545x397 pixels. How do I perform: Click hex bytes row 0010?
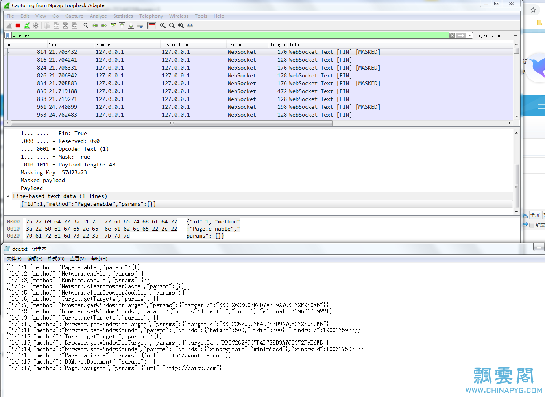(102, 229)
